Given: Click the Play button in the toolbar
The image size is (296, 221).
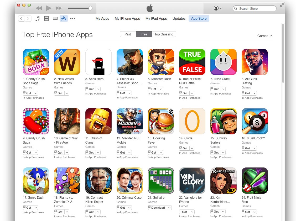Looking at the screenshot, I should coord(49,8).
